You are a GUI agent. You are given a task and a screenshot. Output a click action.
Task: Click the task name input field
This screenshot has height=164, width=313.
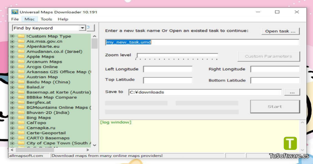(x=202, y=42)
